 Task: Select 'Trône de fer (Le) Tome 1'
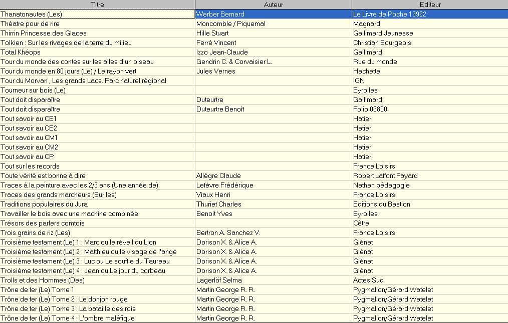pyautogui.click(x=97, y=289)
